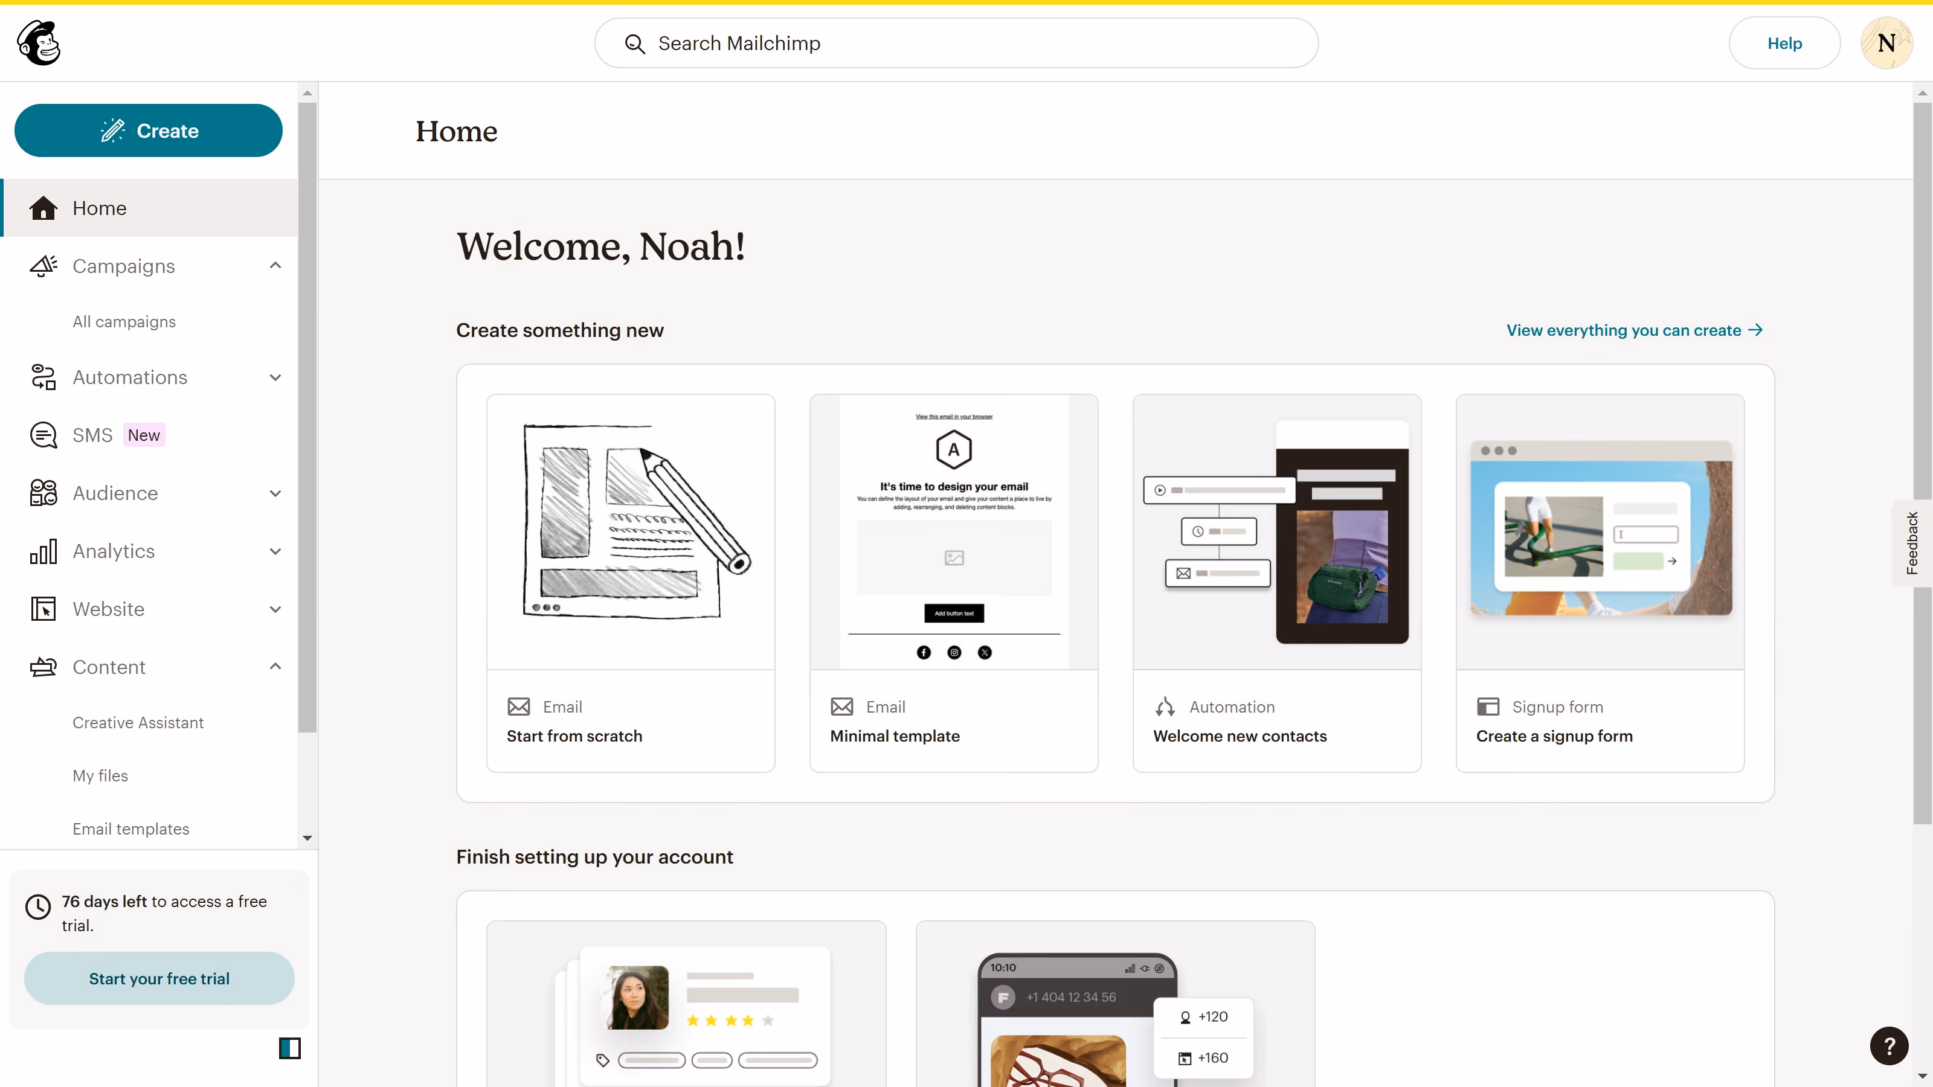Go to Home in the sidebar
Viewport: 1933px width, 1087px height.
150,208
